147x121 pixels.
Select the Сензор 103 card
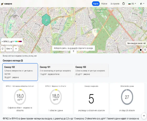(91, 70)
